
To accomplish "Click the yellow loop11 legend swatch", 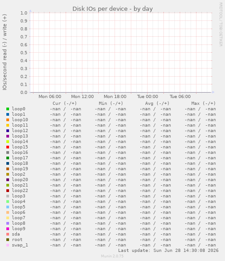I will (8, 125).
